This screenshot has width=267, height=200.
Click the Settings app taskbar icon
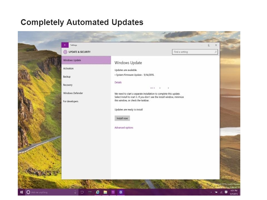pos(121,192)
